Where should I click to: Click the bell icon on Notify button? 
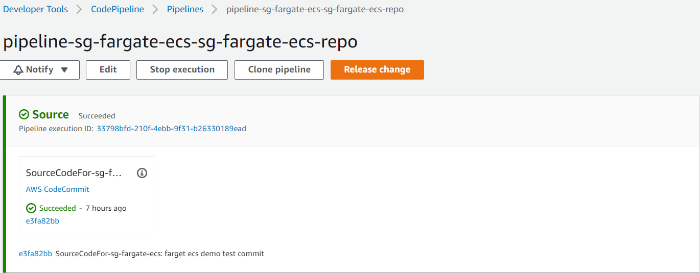pos(18,70)
